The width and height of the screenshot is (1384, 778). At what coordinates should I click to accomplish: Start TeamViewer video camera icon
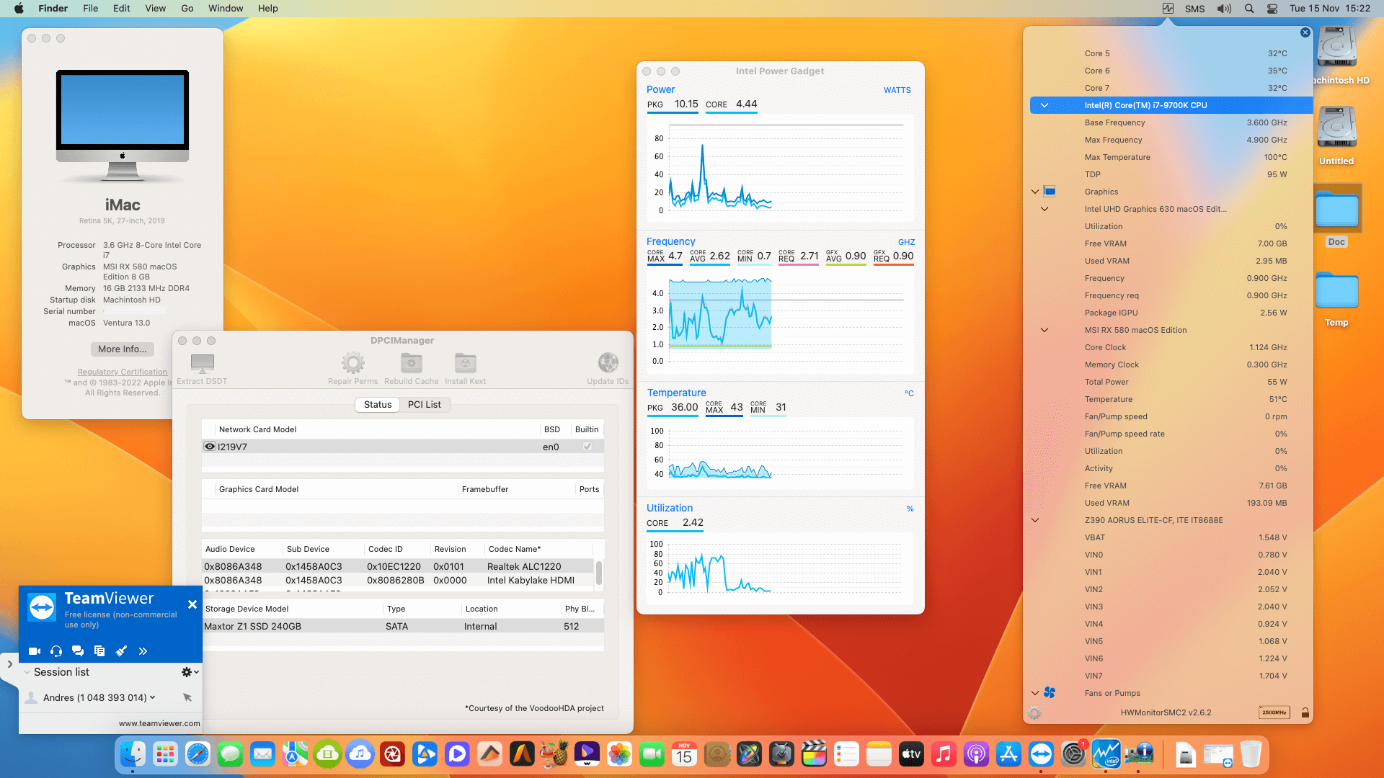pyautogui.click(x=34, y=651)
